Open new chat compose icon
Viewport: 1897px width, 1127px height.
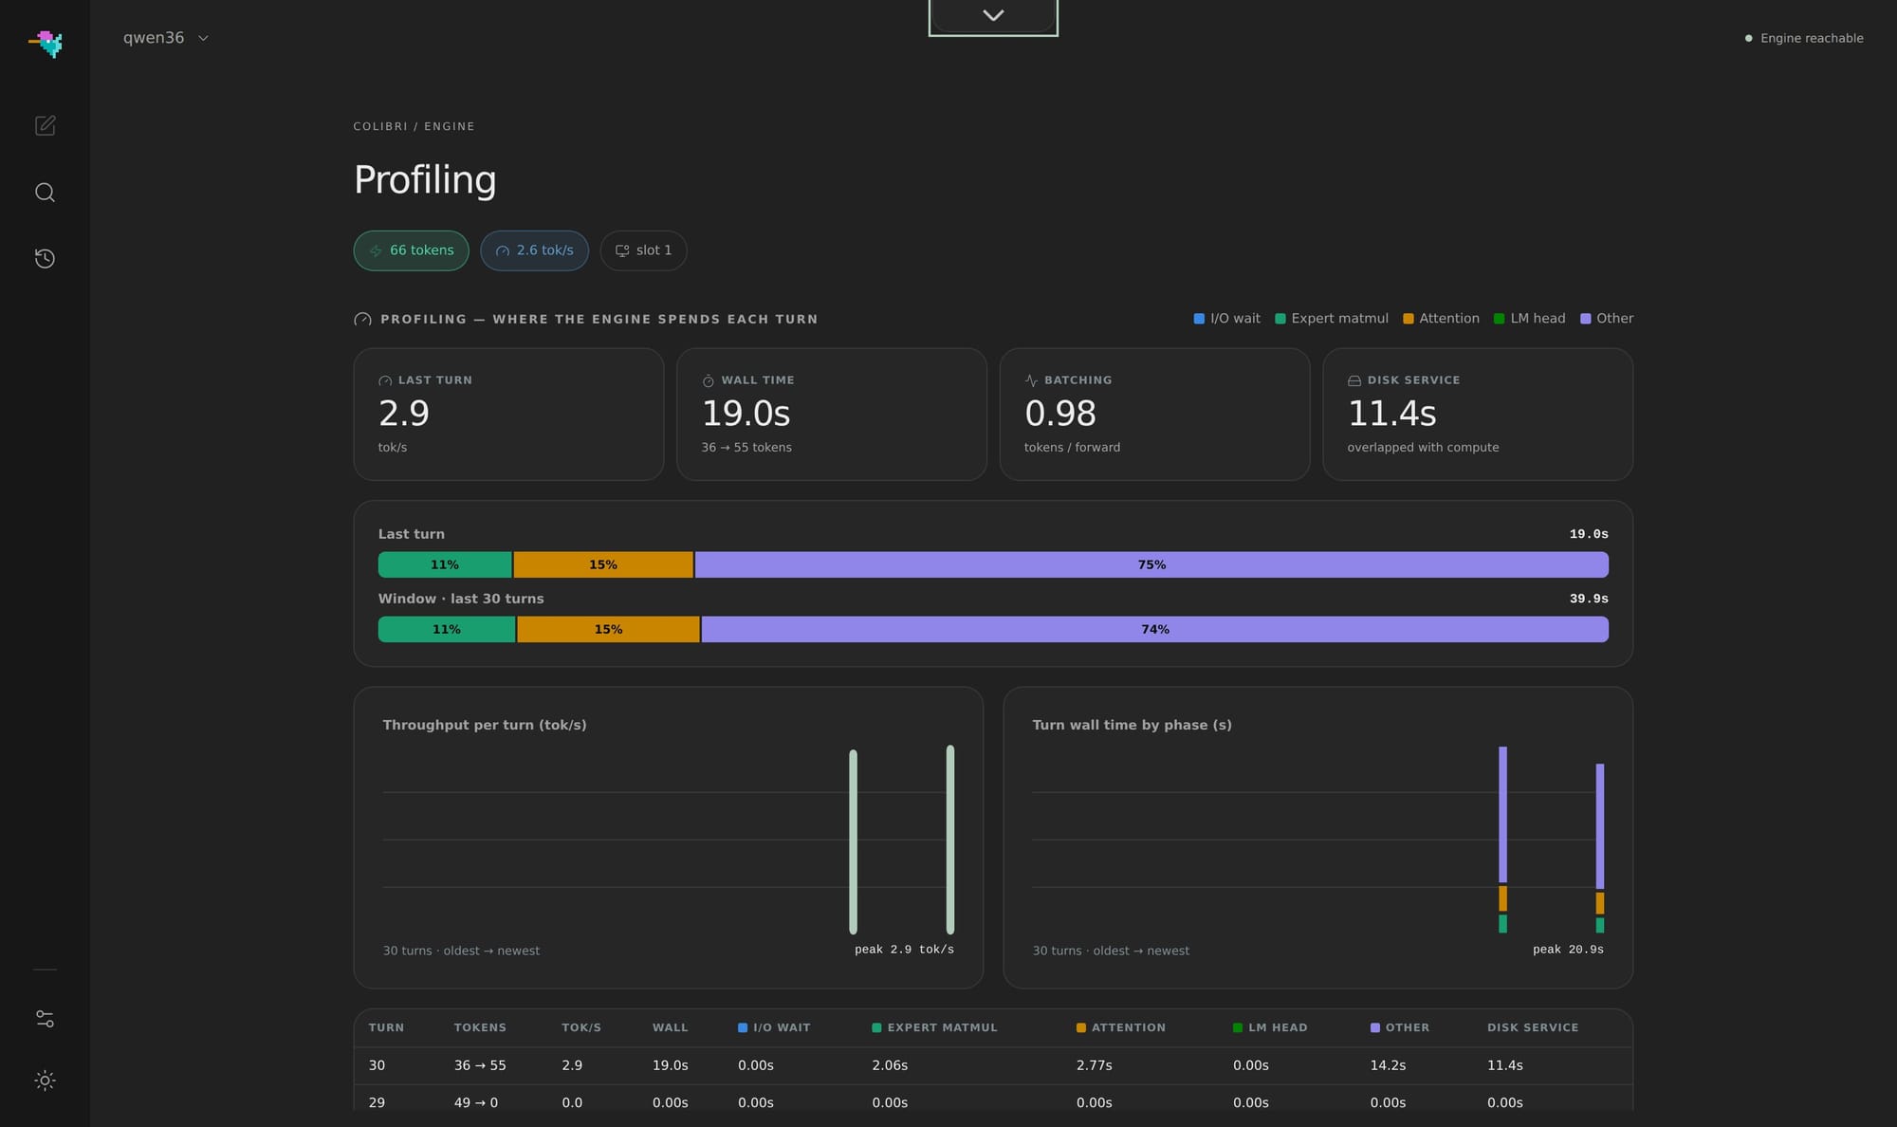[45, 125]
